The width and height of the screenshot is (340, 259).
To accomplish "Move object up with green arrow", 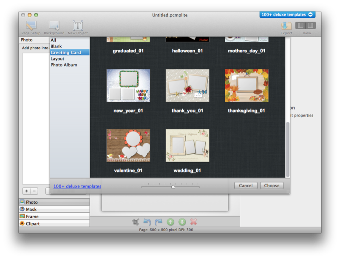I will pos(170,222).
